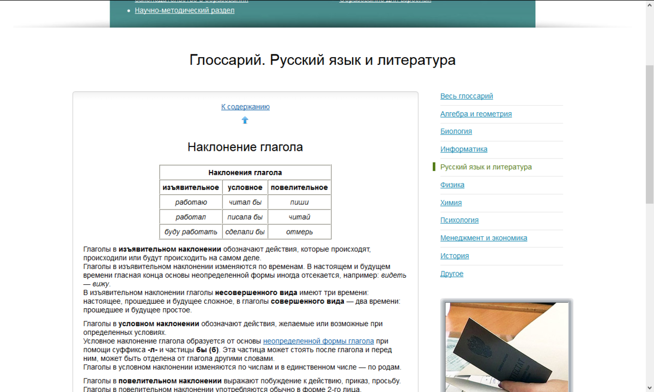This screenshot has height=392, width=654.
Task: Click the пиши table cell
Action: (299, 202)
